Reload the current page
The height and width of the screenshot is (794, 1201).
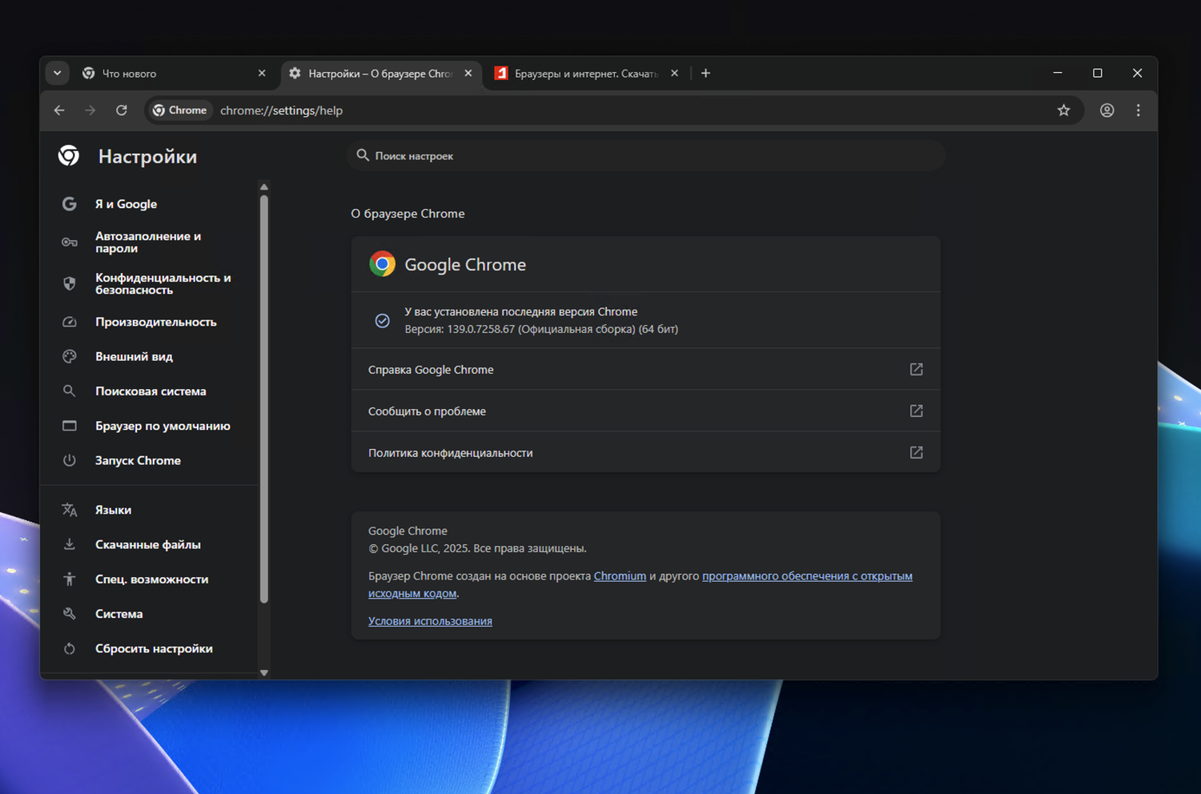122,110
